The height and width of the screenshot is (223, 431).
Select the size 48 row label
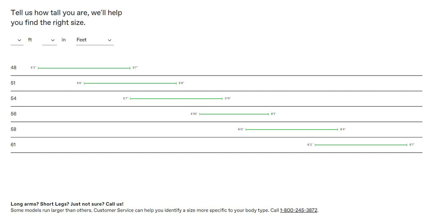point(13,67)
